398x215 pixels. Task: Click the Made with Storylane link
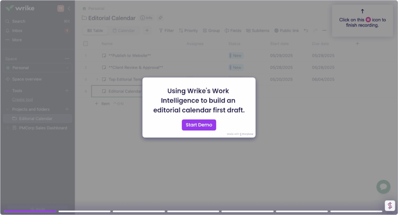coord(240,134)
